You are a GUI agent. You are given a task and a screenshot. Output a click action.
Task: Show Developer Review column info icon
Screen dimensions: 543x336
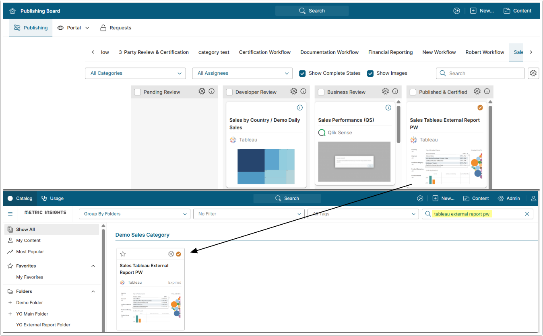coord(304,91)
